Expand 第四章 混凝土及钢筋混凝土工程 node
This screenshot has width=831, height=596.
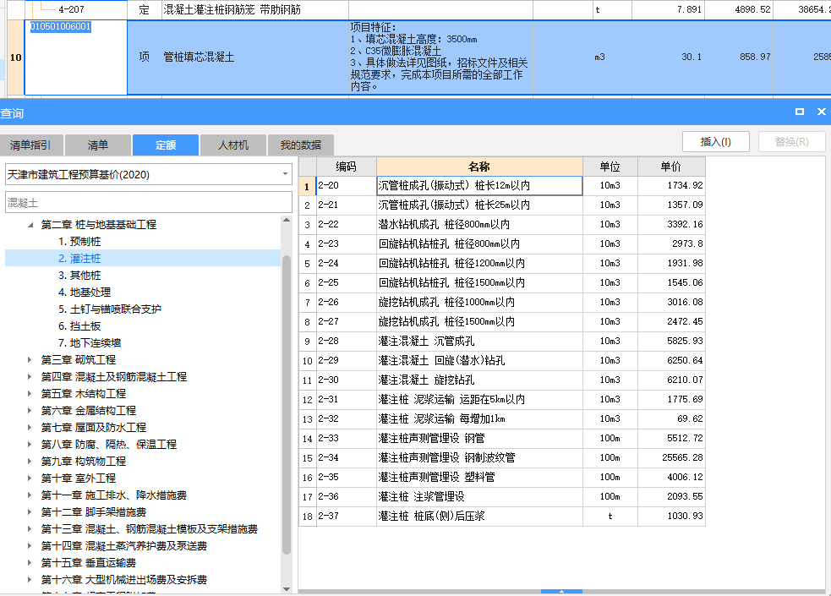(30, 377)
